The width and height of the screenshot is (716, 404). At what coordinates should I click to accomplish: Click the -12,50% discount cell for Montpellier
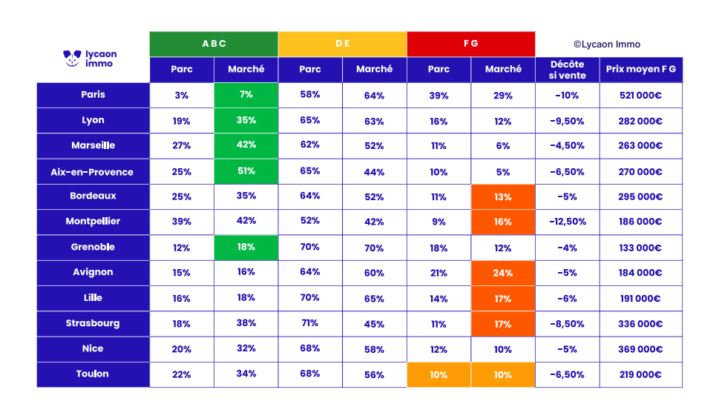567,222
